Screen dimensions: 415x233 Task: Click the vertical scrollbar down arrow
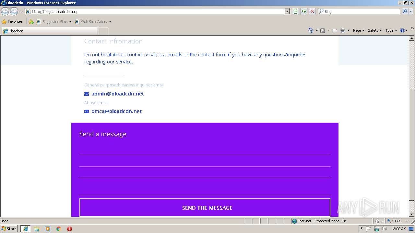coord(412,214)
